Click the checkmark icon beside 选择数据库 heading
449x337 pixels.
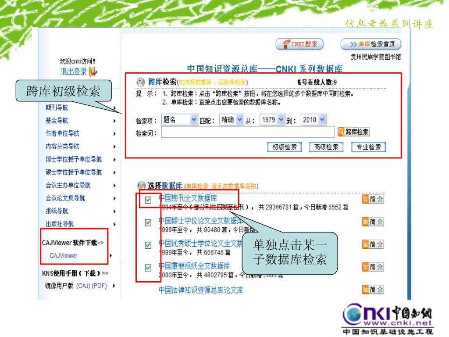coord(142,186)
